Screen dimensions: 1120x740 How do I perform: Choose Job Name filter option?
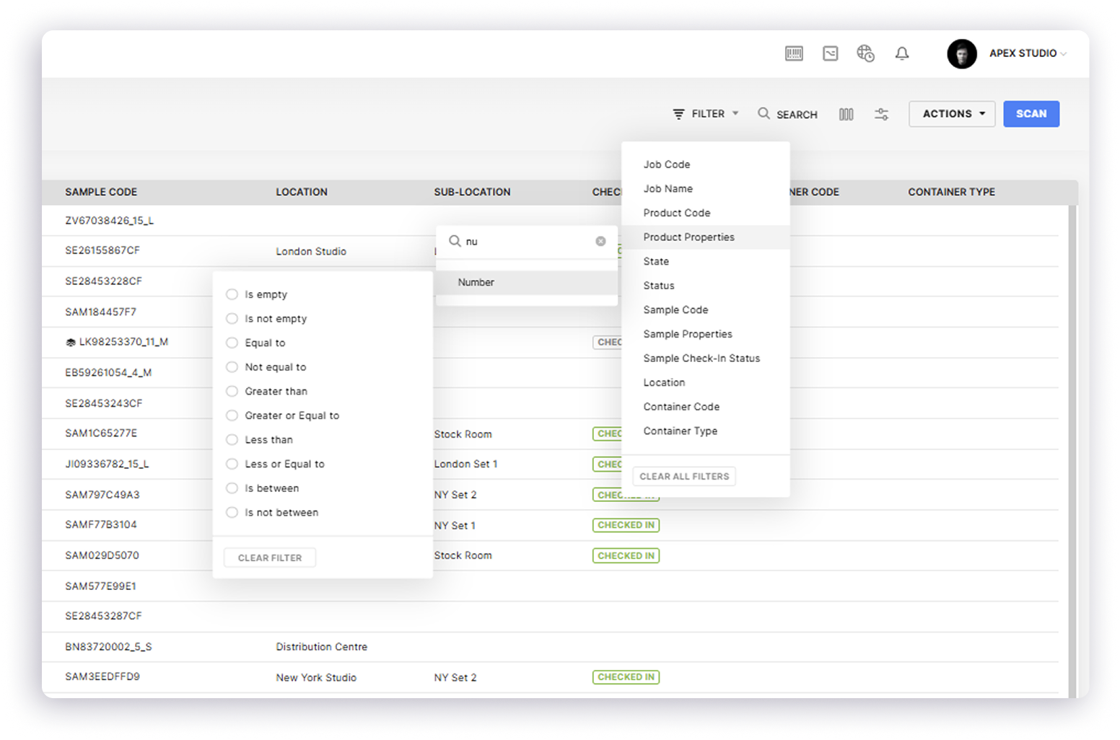click(x=705, y=189)
